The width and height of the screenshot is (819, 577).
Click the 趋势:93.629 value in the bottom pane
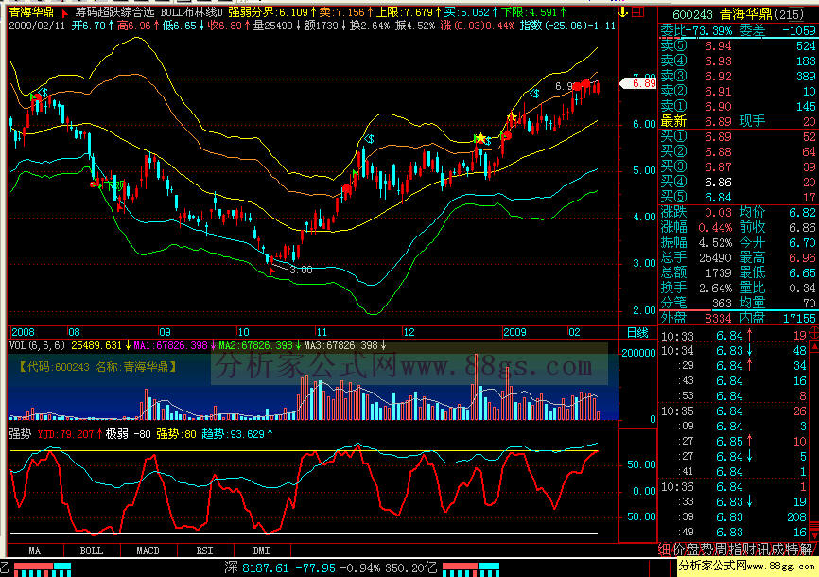[234, 434]
